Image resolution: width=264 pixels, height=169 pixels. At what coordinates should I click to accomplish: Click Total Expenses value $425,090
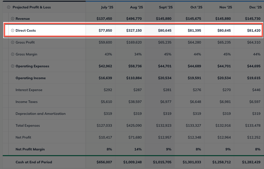(x=134, y=126)
